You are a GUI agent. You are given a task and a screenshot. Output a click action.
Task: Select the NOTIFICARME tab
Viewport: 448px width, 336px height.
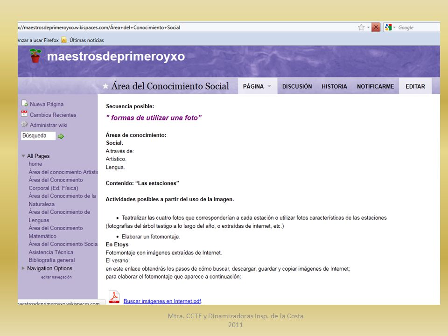[x=375, y=86]
